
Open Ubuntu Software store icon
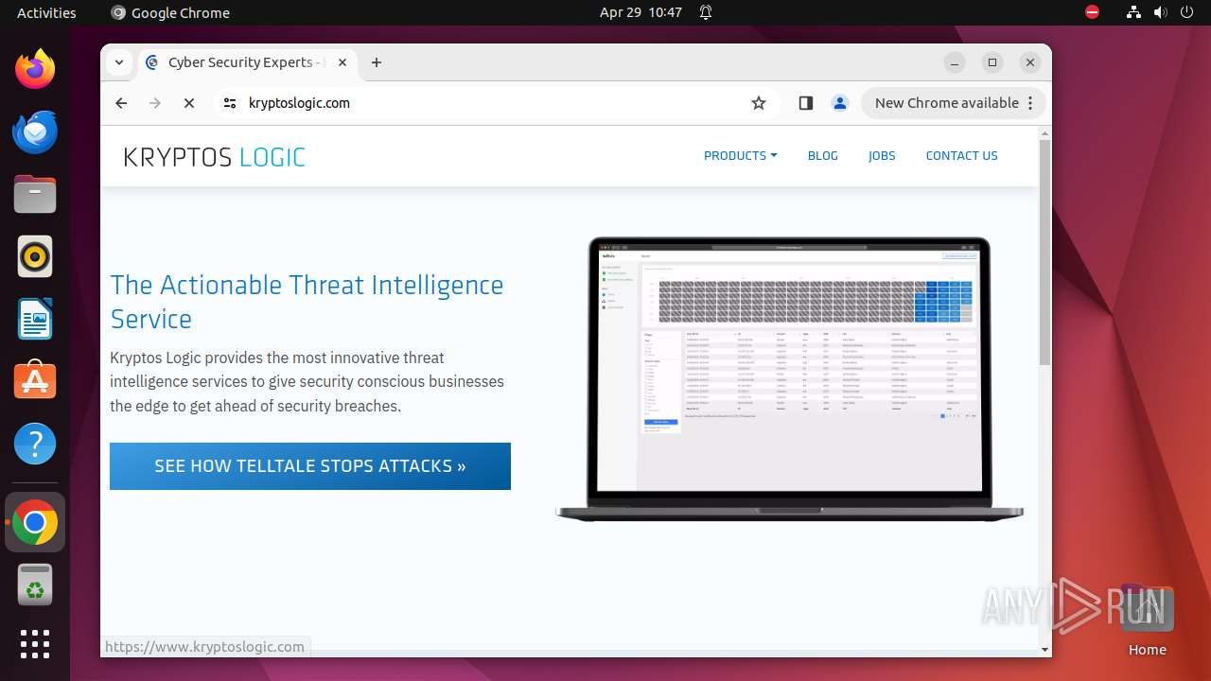point(35,381)
